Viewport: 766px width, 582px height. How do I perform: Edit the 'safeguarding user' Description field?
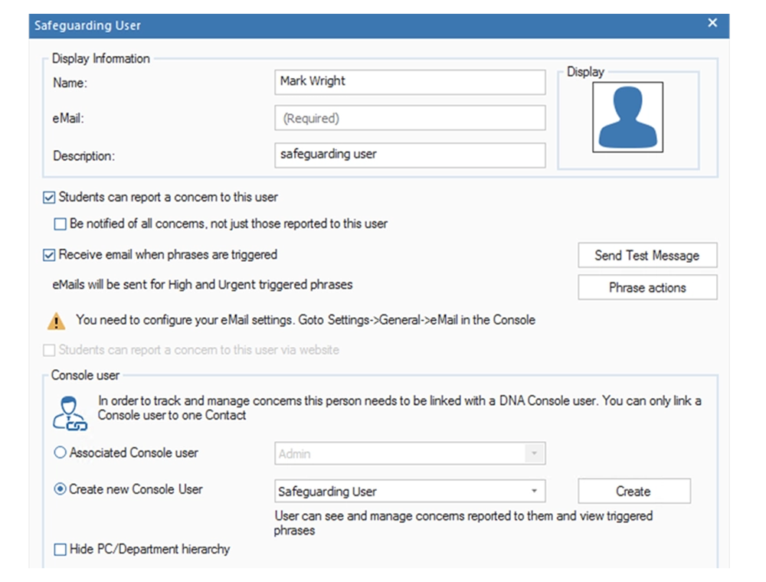pos(410,154)
